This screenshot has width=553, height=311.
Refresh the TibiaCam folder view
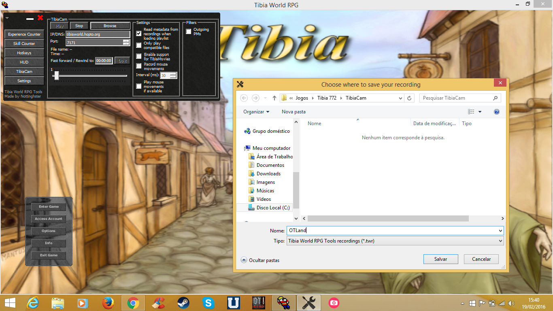pos(409,98)
